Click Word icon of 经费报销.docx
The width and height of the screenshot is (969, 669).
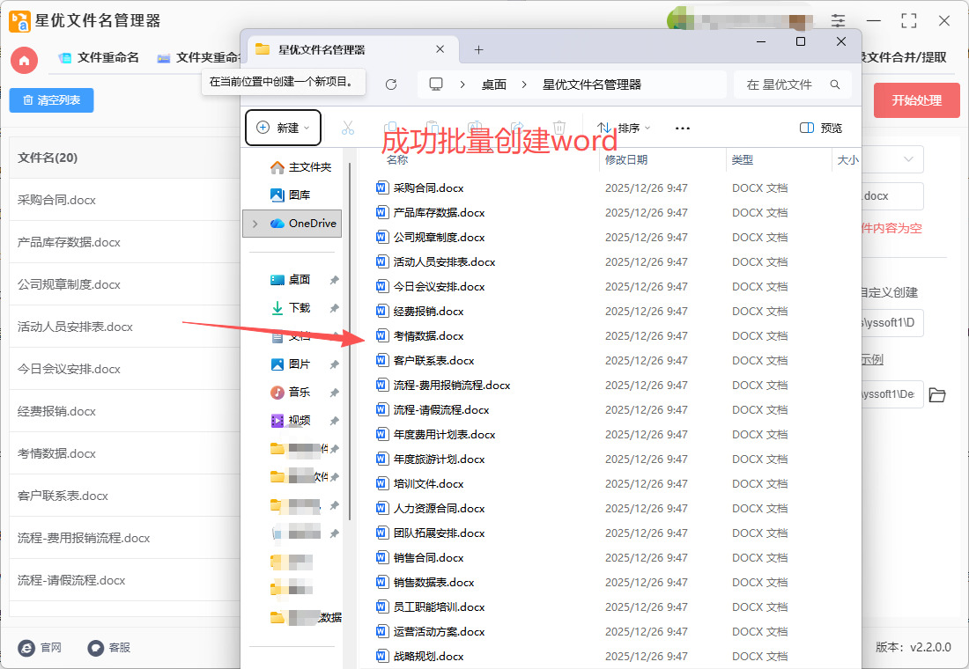click(x=382, y=311)
